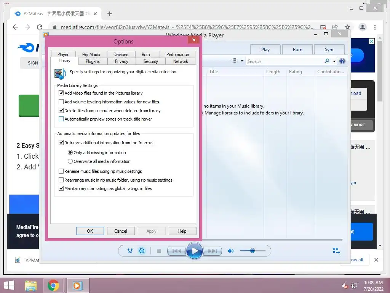Click the muted volume tray icon

345,286
